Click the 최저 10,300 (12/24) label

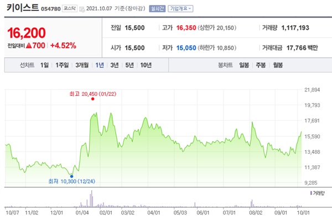pyautogui.click(x=71, y=181)
